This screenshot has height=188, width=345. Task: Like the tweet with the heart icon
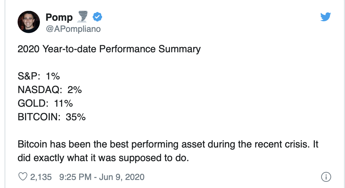point(23,177)
